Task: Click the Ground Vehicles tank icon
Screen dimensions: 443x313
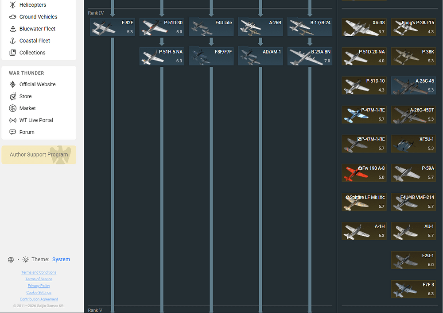Action: [12, 17]
